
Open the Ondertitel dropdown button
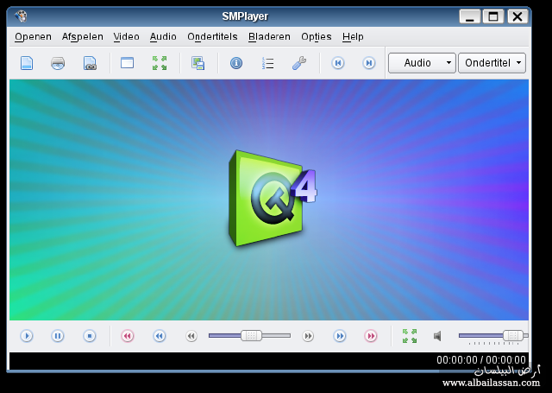(492, 63)
